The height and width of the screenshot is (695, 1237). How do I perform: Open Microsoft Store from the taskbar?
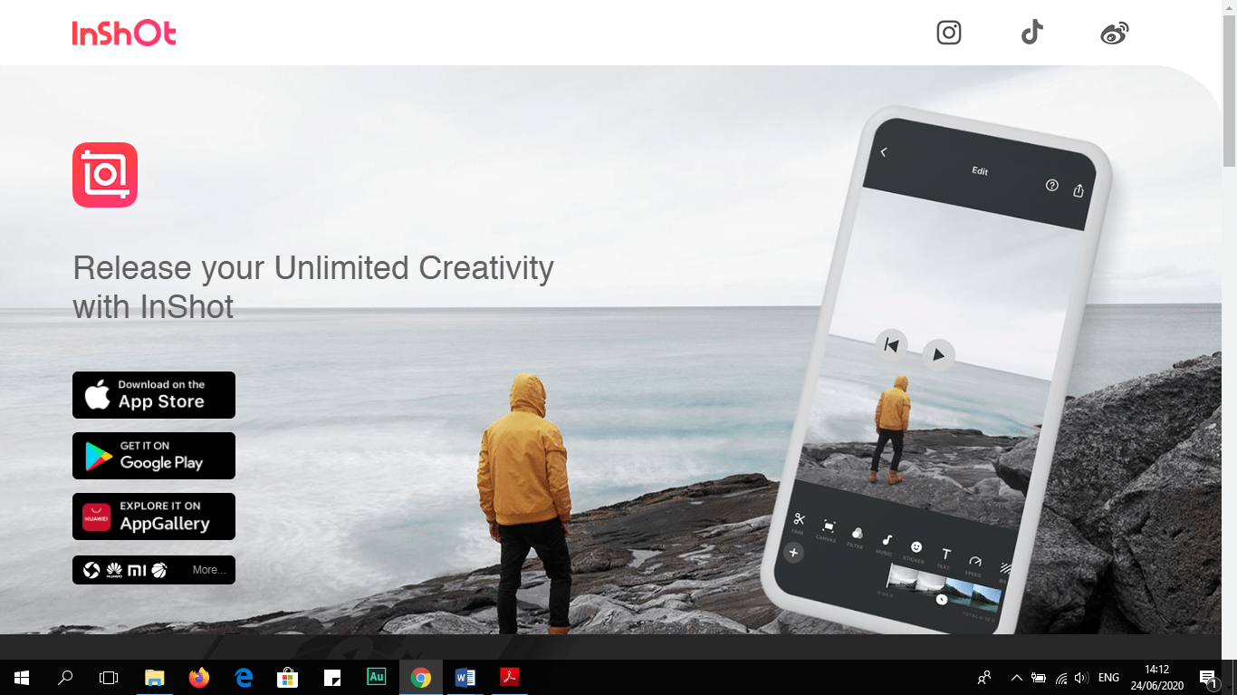coord(288,677)
